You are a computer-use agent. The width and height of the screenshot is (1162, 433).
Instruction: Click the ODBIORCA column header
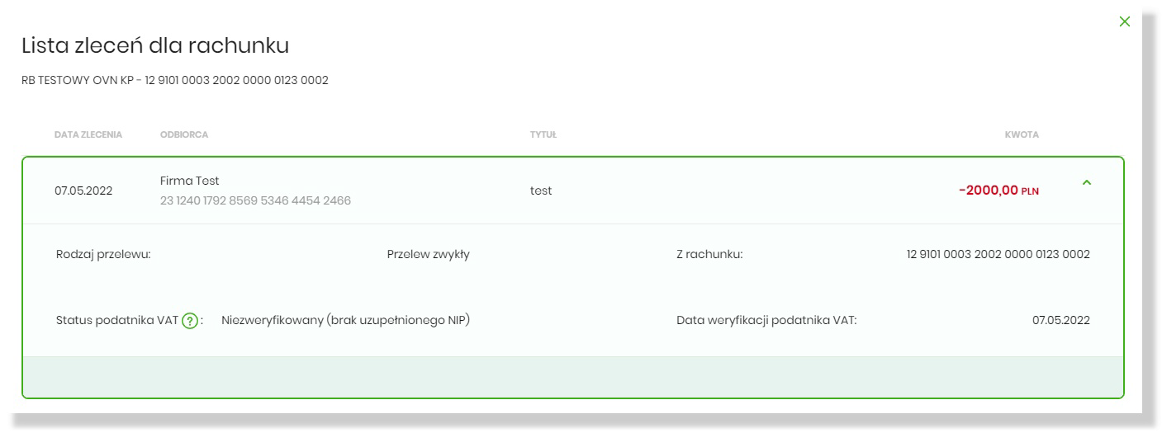click(x=184, y=135)
